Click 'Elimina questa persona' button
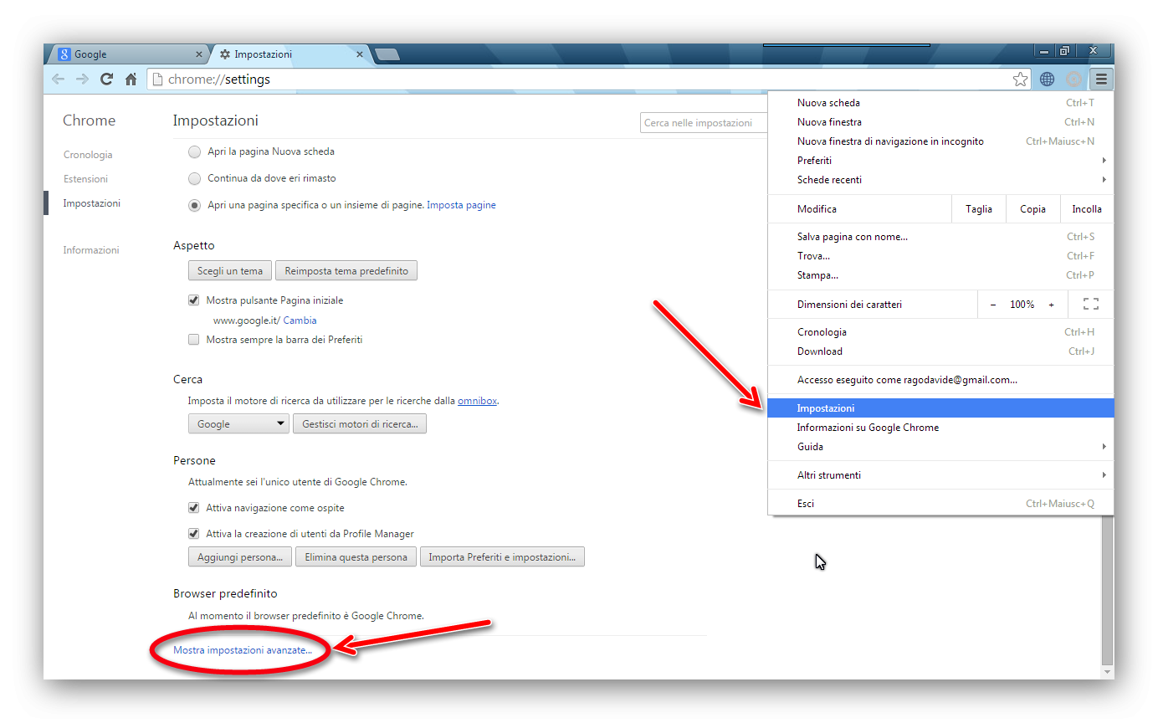 pos(356,557)
